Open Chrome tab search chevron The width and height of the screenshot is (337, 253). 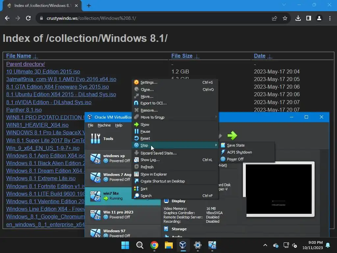point(284,5)
